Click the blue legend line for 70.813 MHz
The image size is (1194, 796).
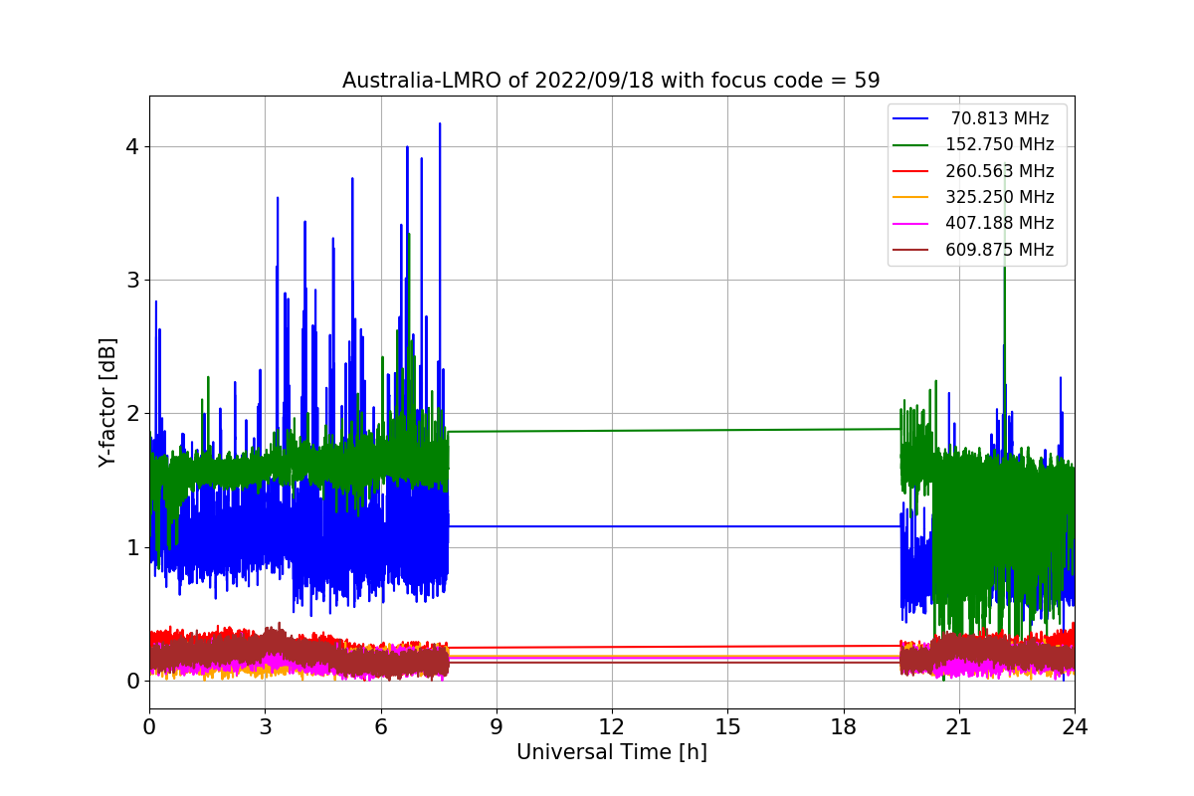click(x=911, y=118)
